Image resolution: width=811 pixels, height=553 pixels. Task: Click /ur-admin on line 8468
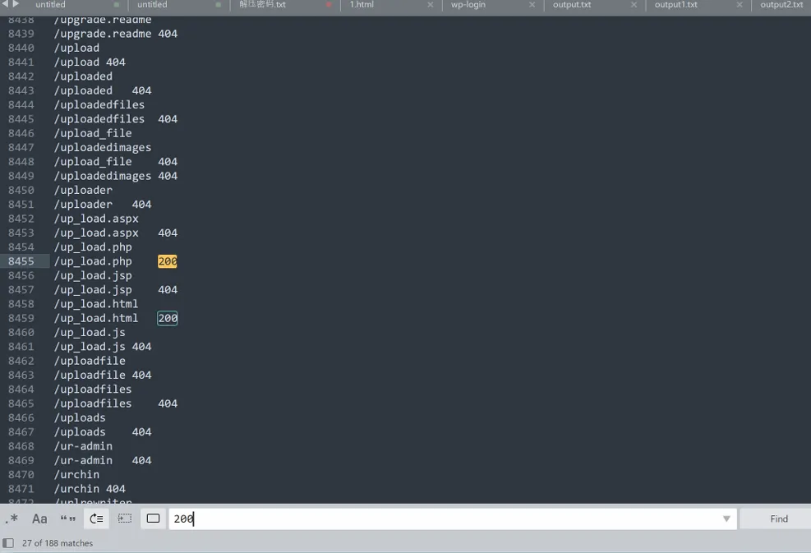point(83,446)
